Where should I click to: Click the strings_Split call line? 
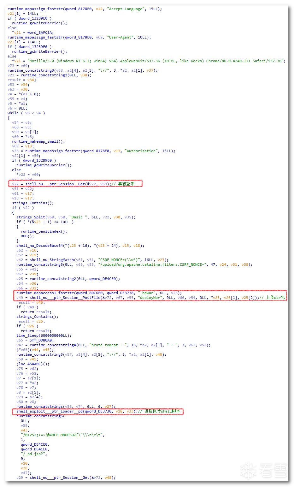[76, 217]
